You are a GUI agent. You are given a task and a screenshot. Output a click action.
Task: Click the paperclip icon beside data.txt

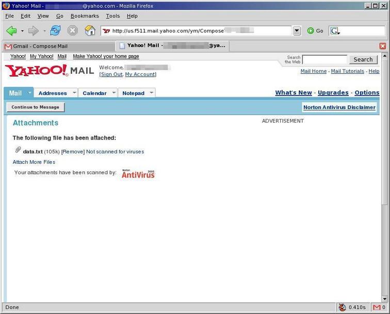[x=18, y=149]
